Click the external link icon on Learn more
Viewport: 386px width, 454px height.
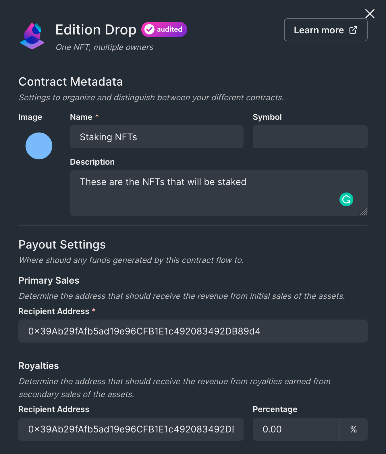353,30
